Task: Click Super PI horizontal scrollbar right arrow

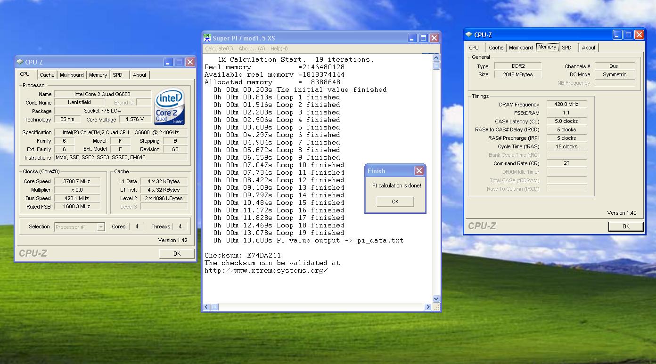Action: click(x=428, y=307)
